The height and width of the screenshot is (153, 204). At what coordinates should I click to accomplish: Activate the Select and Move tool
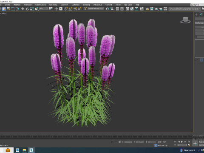23,9
